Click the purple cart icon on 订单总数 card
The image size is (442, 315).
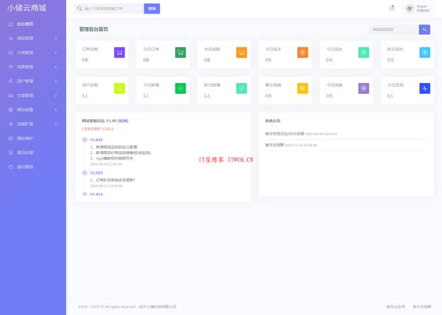(119, 52)
